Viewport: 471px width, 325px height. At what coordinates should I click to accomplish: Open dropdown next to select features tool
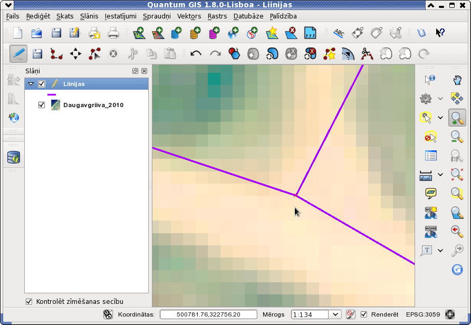440,118
